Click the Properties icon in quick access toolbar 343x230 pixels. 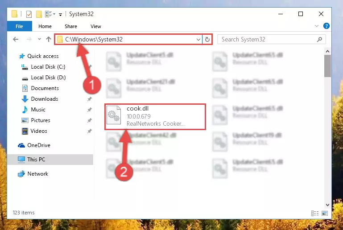coord(29,14)
